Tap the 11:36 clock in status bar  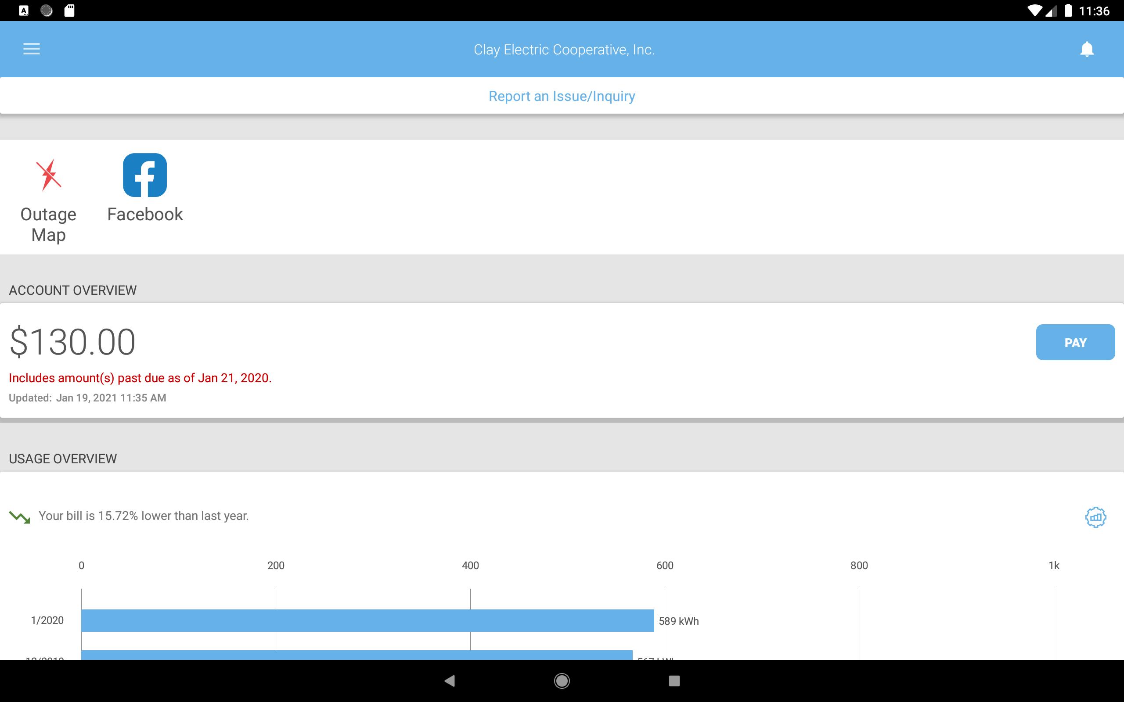coord(1094,11)
